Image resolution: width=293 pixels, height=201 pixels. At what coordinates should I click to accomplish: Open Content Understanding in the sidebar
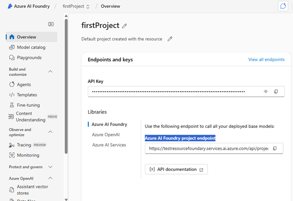31,117
